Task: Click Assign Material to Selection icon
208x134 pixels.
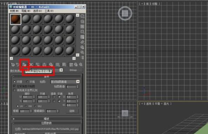Action: (x=25, y=65)
